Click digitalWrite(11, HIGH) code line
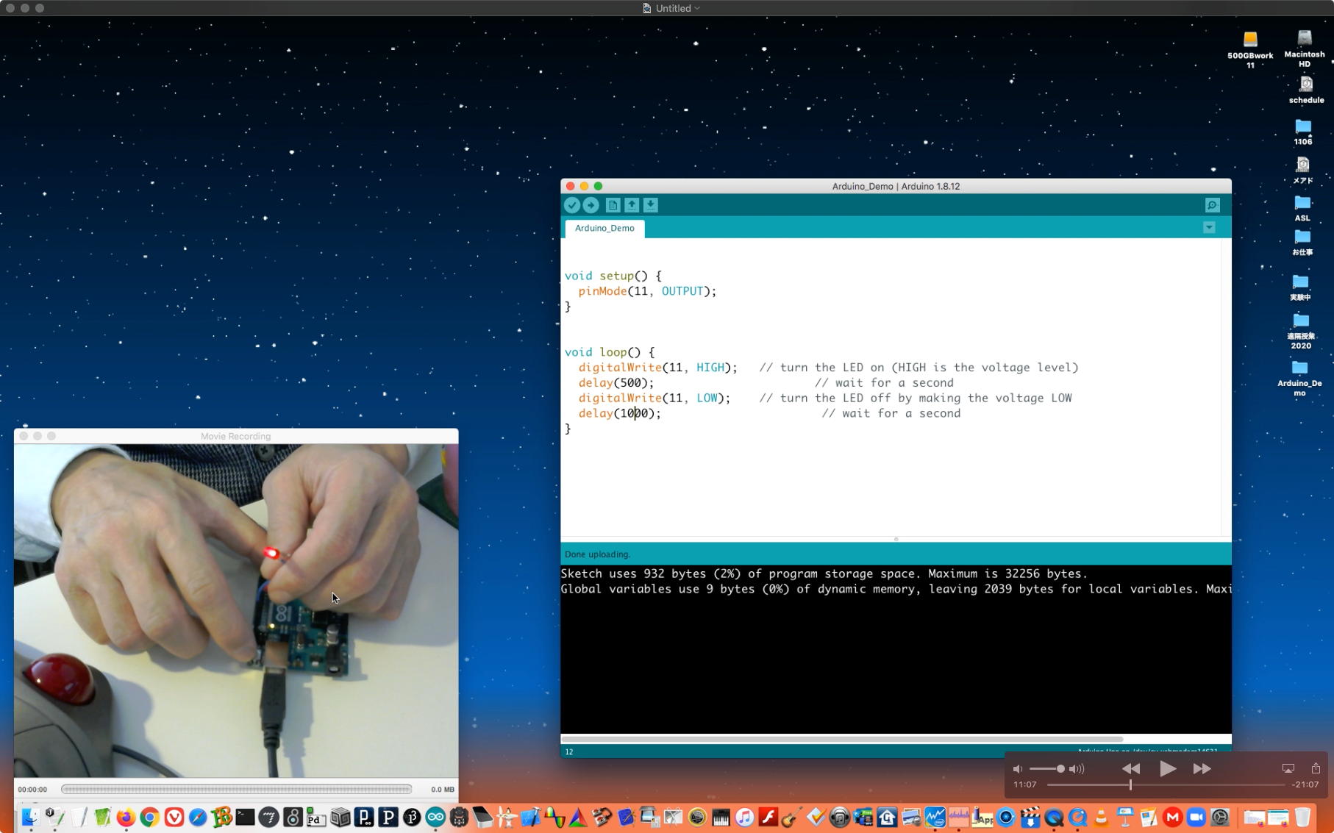Viewport: 1334px width, 833px height. [657, 368]
